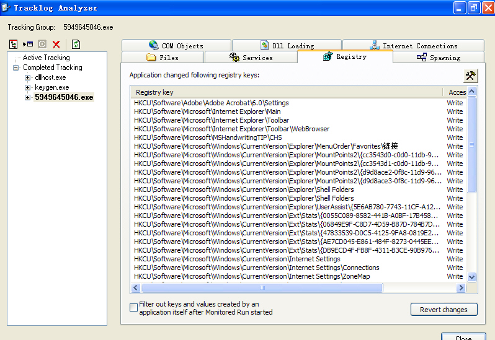
Task: Click the horizontal scrollbar right arrow
Action: (x=461, y=287)
